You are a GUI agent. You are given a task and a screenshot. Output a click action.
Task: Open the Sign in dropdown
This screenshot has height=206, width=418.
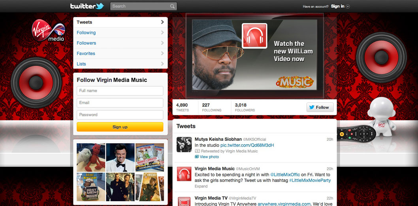coord(340,6)
